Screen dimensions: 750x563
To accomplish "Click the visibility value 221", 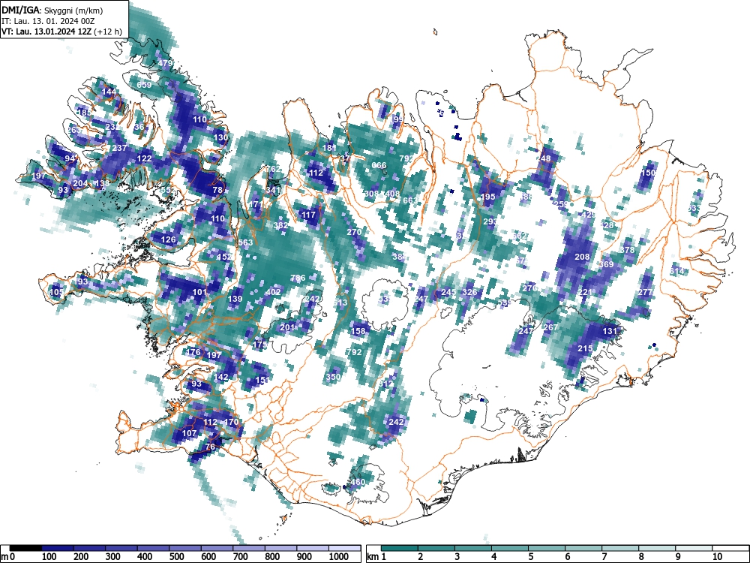I will (586, 292).
